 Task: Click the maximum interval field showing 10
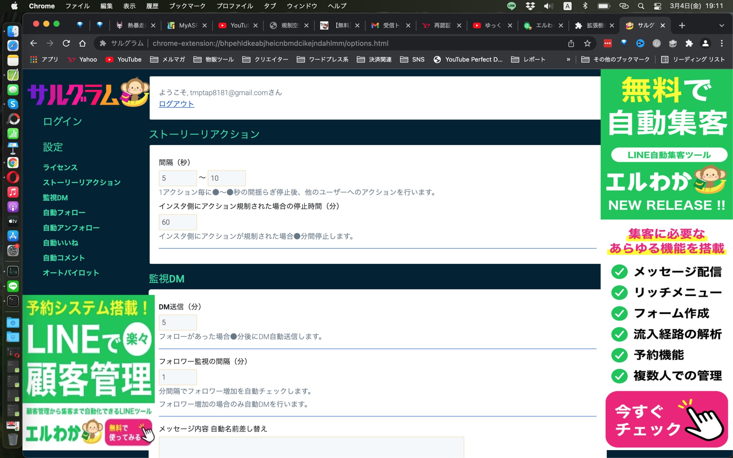pyautogui.click(x=226, y=178)
